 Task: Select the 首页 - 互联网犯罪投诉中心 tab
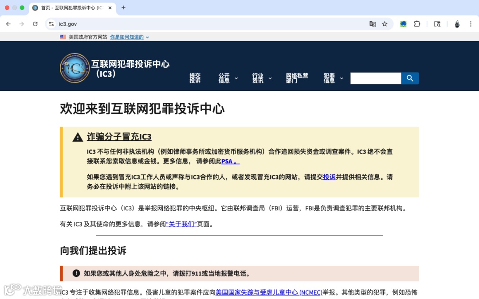coord(73,8)
